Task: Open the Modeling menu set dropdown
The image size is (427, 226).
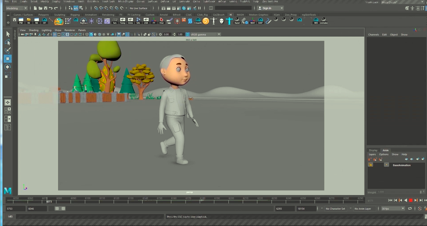Action: pyautogui.click(x=16, y=8)
